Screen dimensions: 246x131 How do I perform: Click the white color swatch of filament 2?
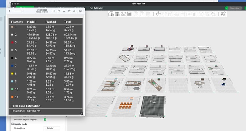pos(12,35)
